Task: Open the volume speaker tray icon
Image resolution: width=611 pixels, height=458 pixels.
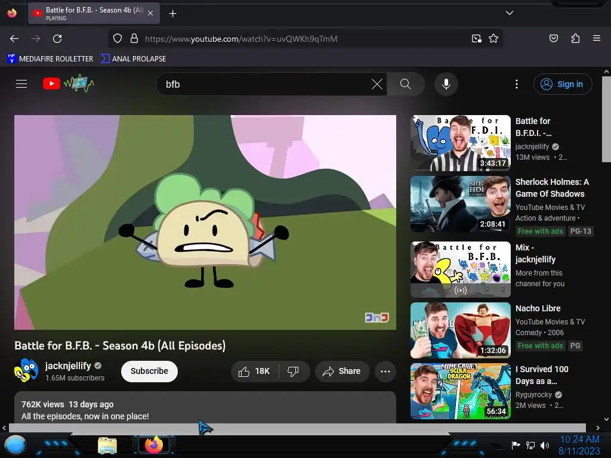Action: pyautogui.click(x=545, y=445)
